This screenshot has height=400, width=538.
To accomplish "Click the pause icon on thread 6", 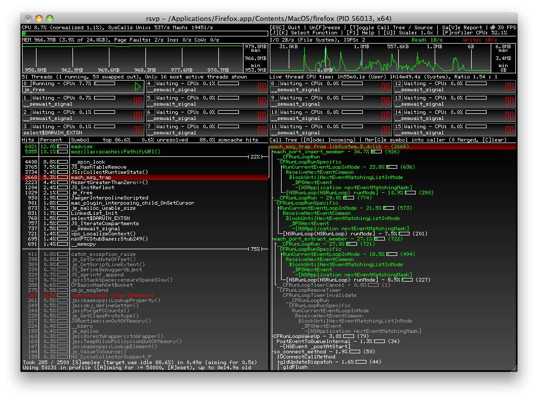I will [x=262, y=115].
